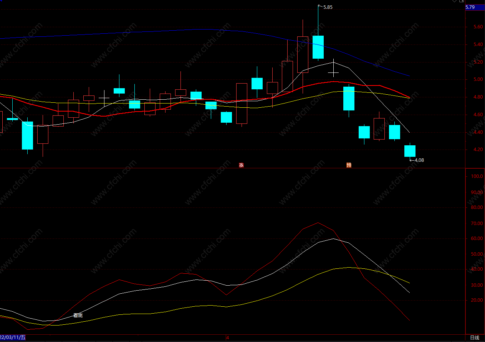Screen dimensions: 485x342
Task: Open the red 涨 event marker
Action: point(241,165)
